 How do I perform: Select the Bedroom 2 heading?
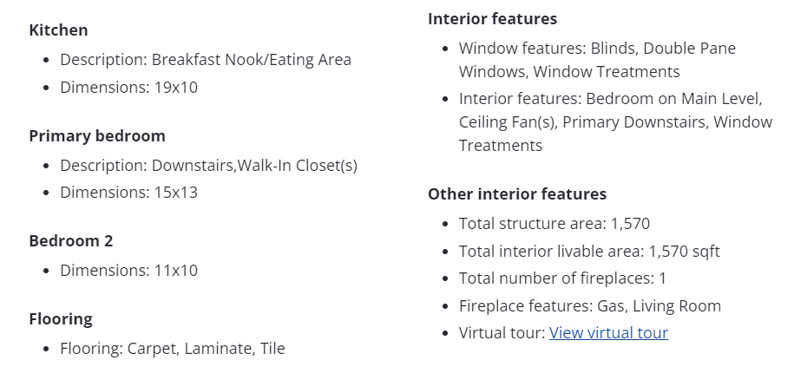click(70, 241)
